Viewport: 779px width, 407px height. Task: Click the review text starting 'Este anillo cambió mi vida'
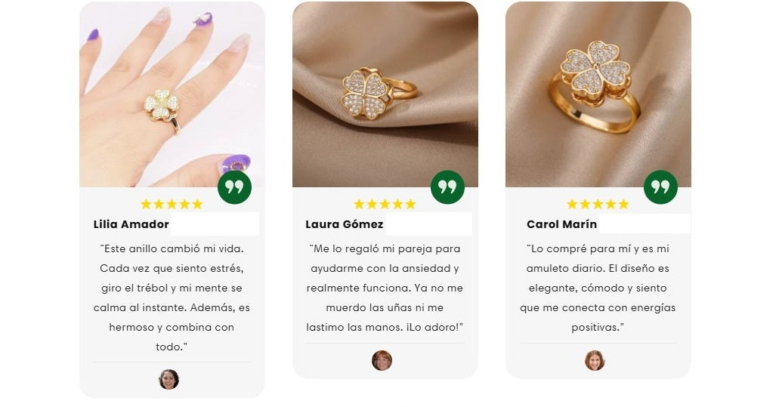pos(172,298)
